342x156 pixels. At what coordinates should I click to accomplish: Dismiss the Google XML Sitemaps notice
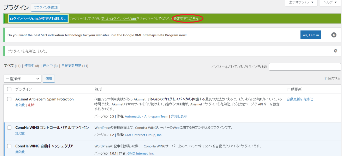point(333,35)
